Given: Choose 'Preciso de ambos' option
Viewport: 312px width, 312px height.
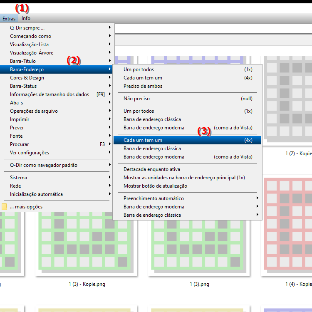Looking at the screenshot, I should (187, 86).
